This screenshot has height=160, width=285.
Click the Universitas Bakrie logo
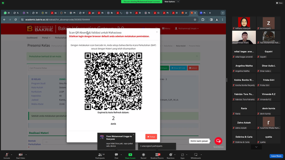pos(40,28)
